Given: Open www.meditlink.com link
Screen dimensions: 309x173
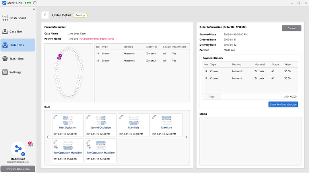Looking at the screenshot, I should [17, 169].
